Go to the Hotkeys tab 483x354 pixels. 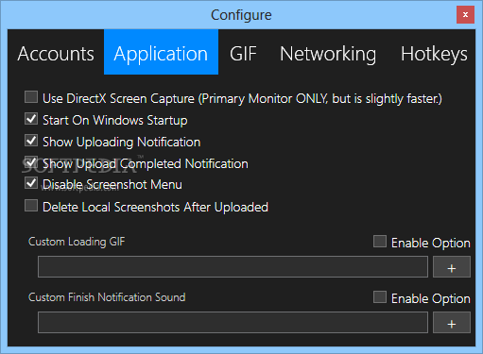click(x=434, y=54)
